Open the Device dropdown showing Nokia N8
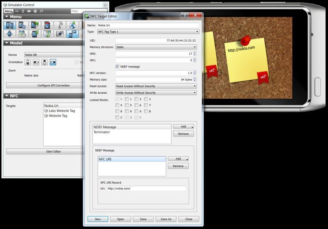The height and width of the screenshot is (229, 328). [54, 55]
